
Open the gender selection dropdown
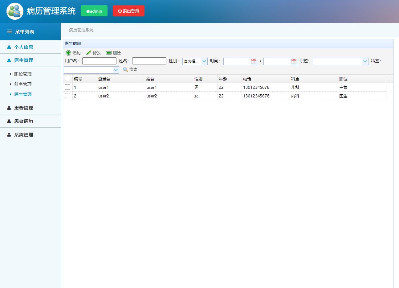pos(204,61)
